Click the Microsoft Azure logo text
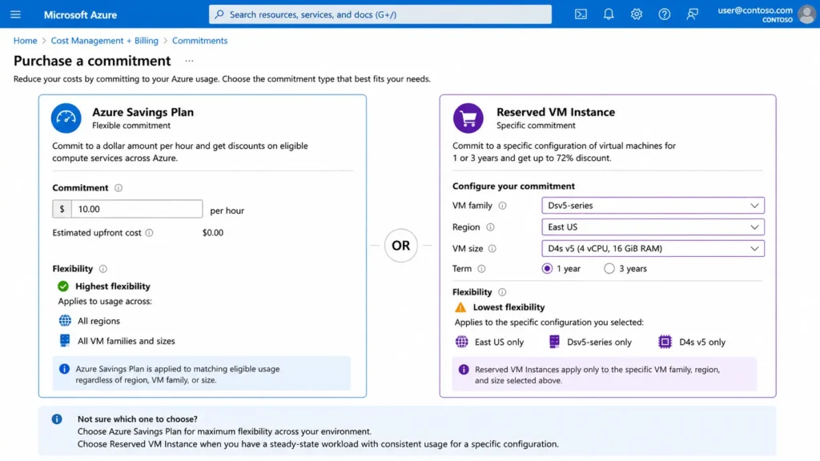The image size is (820, 461). 81,14
